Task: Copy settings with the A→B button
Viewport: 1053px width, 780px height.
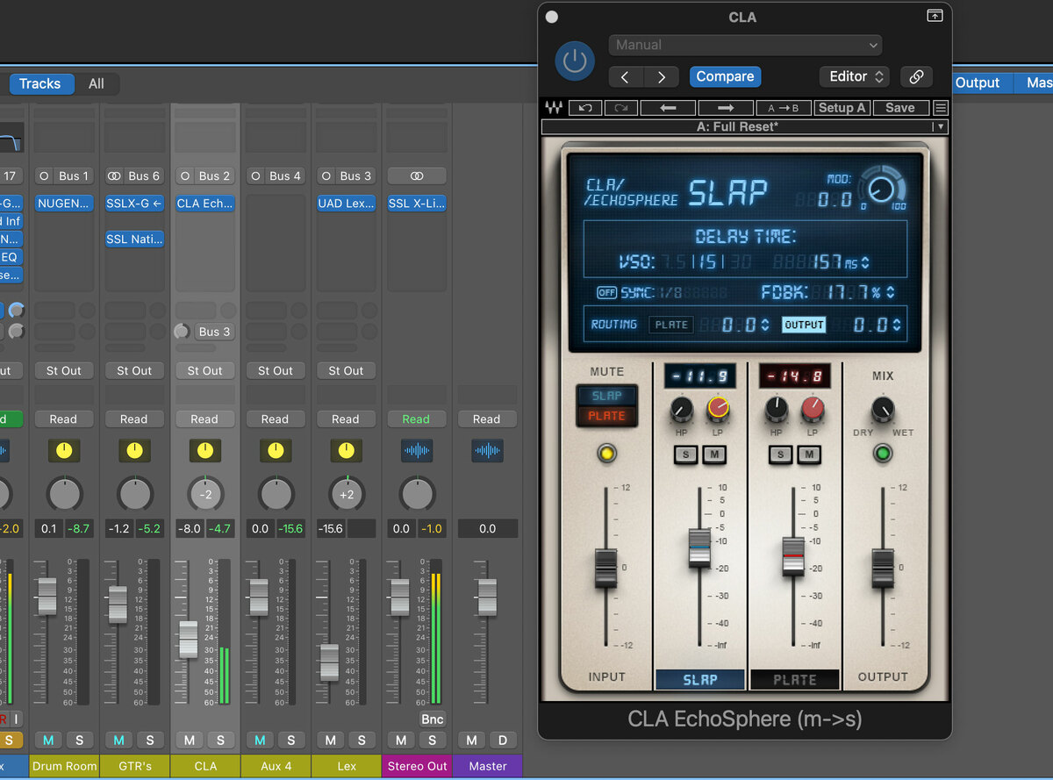Action: [783, 108]
